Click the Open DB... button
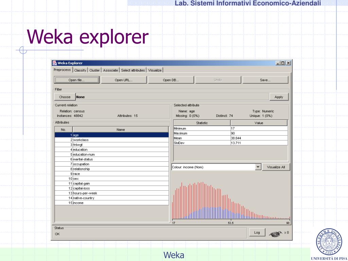Image resolution: width=348 pixels, height=261 pixels. coord(171,80)
